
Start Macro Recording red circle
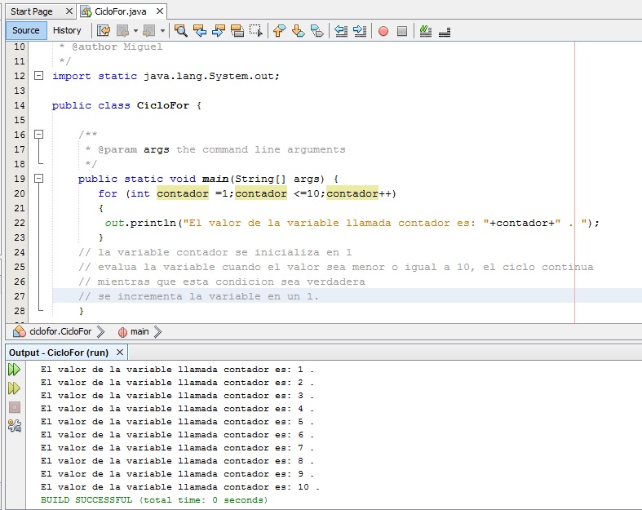click(x=383, y=31)
